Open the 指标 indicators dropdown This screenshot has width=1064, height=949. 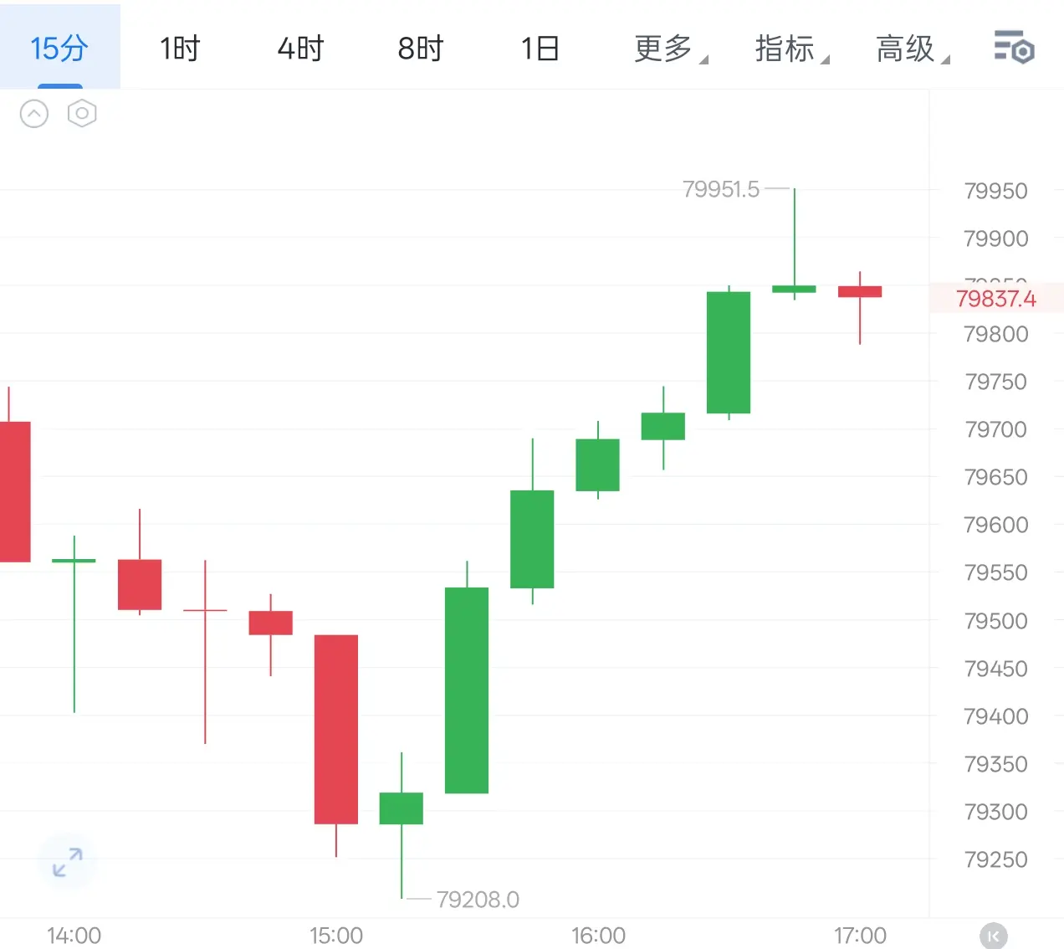click(791, 49)
